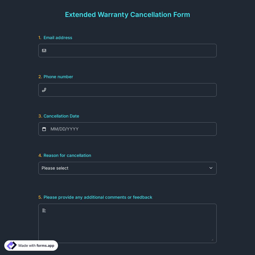
Task: Open the Reason for cancellation dropdown
Action: pyautogui.click(x=127, y=168)
